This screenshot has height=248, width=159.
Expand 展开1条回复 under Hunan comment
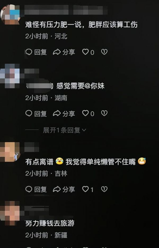(x=65, y=130)
